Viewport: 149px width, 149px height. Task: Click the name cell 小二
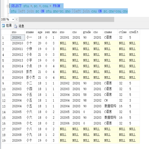tap(31, 83)
